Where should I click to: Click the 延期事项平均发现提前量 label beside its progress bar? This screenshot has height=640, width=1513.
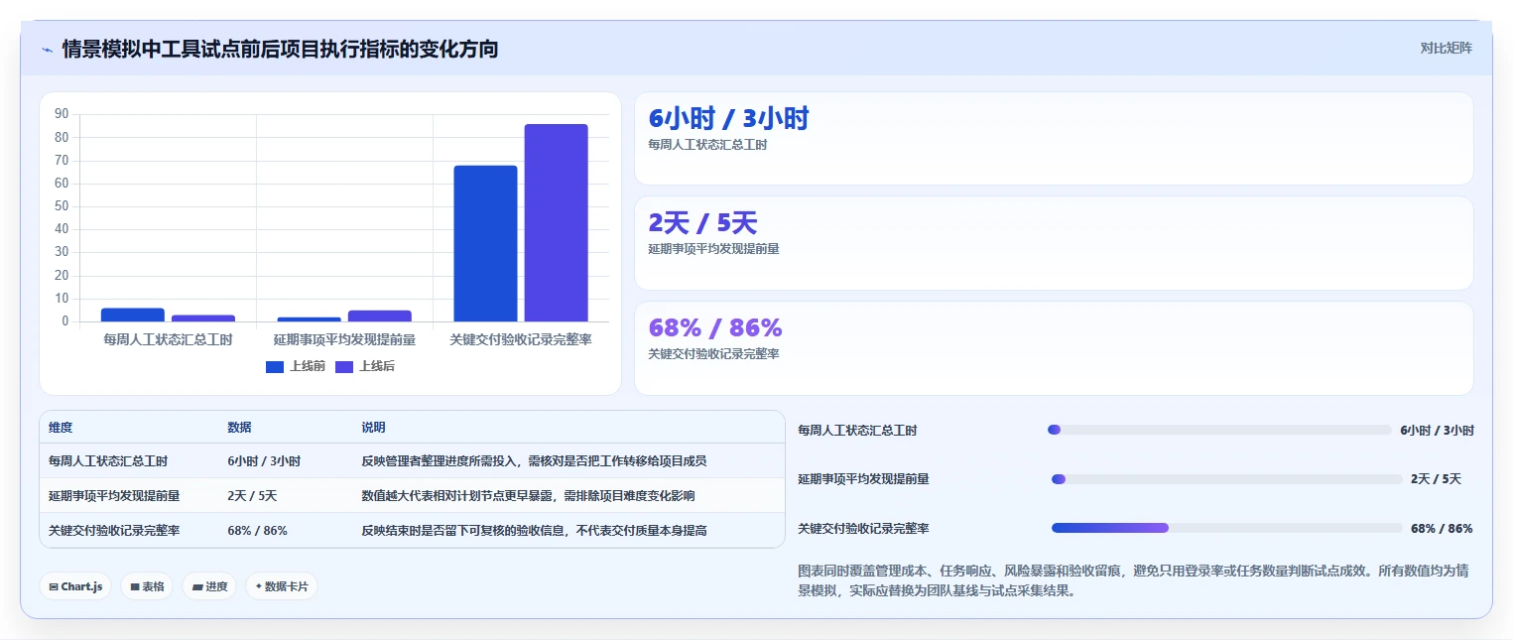[x=863, y=479]
